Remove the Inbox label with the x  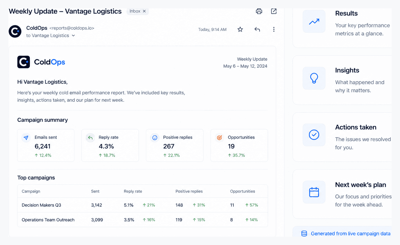point(144,11)
